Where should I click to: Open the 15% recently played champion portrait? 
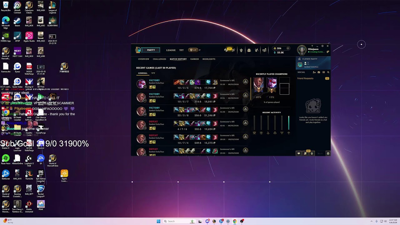tap(272, 86)
